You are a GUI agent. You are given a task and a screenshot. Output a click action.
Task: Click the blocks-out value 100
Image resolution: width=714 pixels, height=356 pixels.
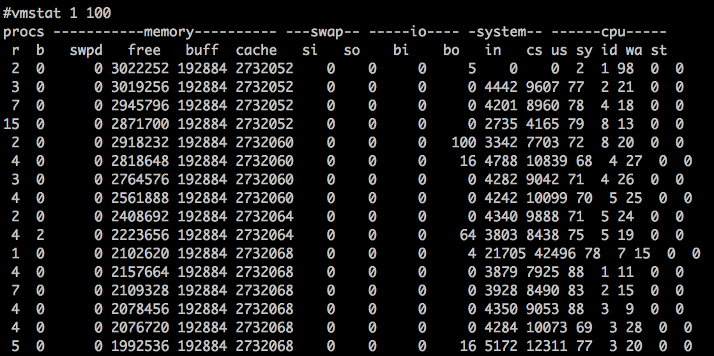coord(464,142)
